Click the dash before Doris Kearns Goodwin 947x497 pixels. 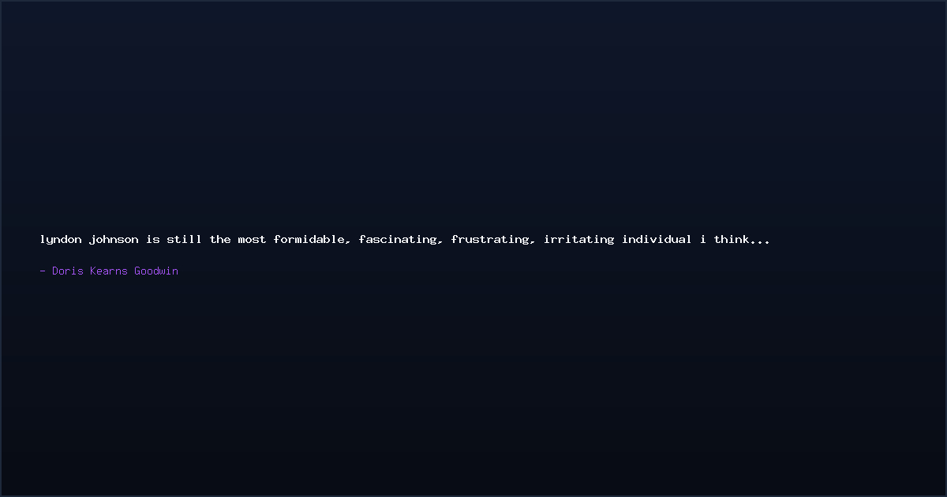(x=43, y=271)
